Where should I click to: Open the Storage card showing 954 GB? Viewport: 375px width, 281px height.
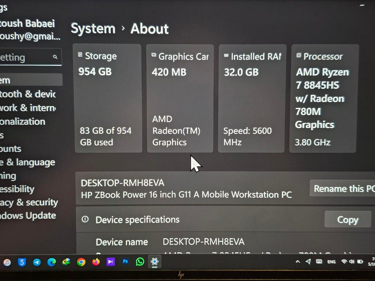click(x=108, y=98)
